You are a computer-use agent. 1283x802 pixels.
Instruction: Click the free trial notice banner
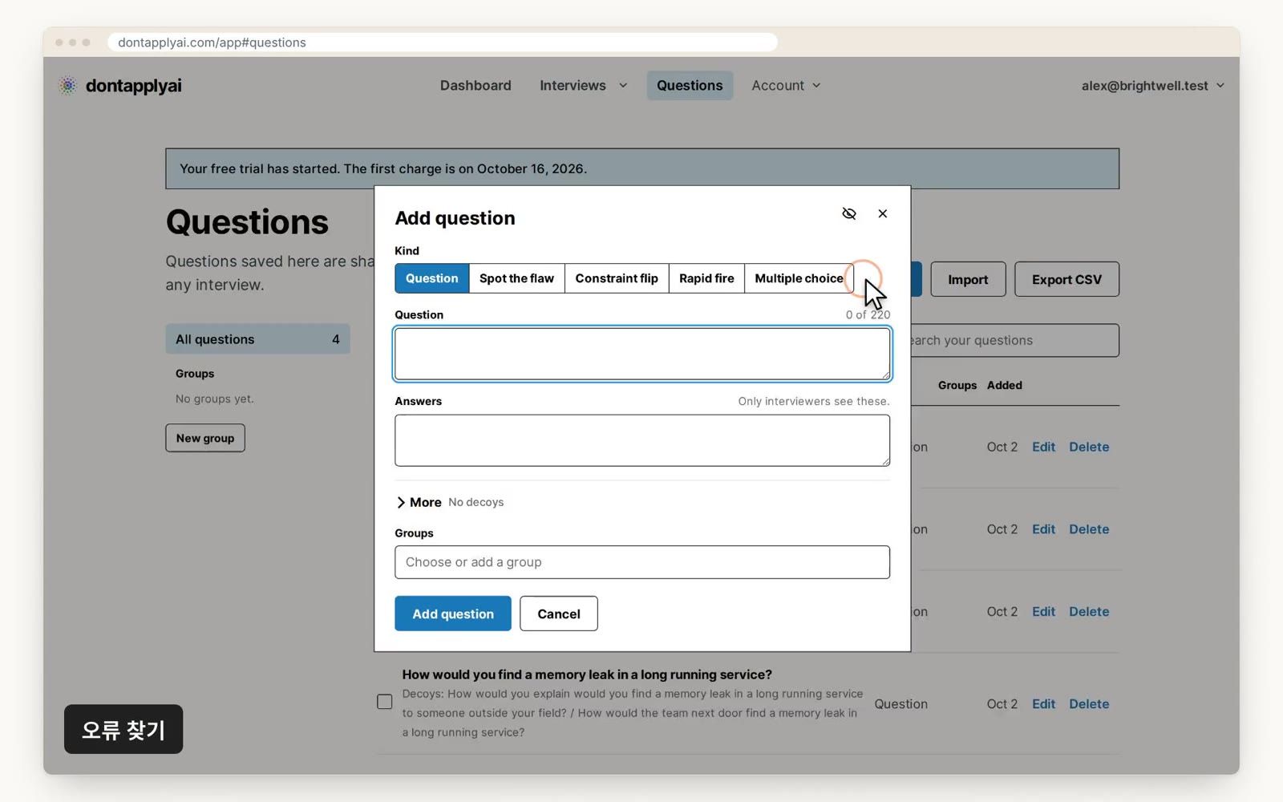[x=642, y=168]
